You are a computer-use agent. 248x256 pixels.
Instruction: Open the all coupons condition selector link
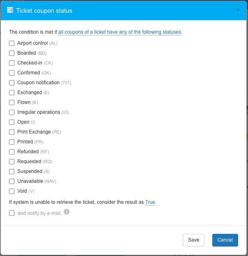[x=119, y=32]
